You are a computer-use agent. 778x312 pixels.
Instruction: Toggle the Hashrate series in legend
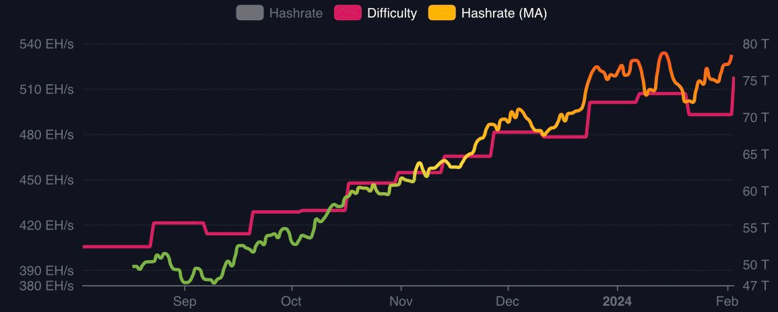280,13
